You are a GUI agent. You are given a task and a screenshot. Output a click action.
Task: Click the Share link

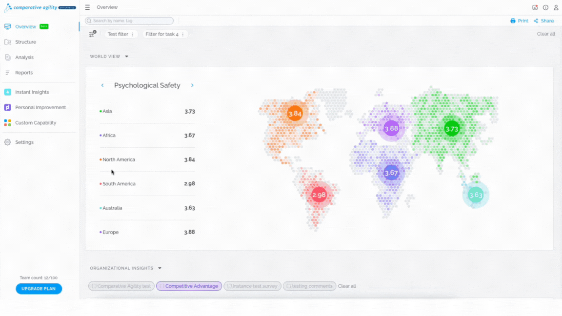544,21
